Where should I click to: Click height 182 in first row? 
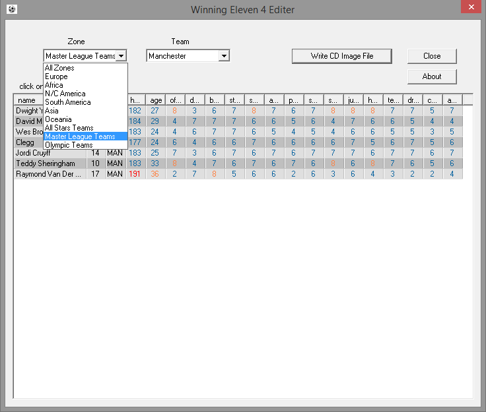coord(135,111)
